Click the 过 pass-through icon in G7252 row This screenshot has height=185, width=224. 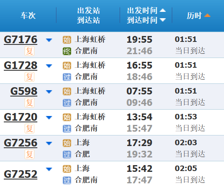click(67, 180)
